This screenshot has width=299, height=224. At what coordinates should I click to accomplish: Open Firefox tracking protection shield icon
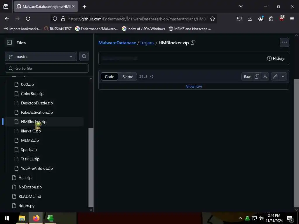[55, 19]
